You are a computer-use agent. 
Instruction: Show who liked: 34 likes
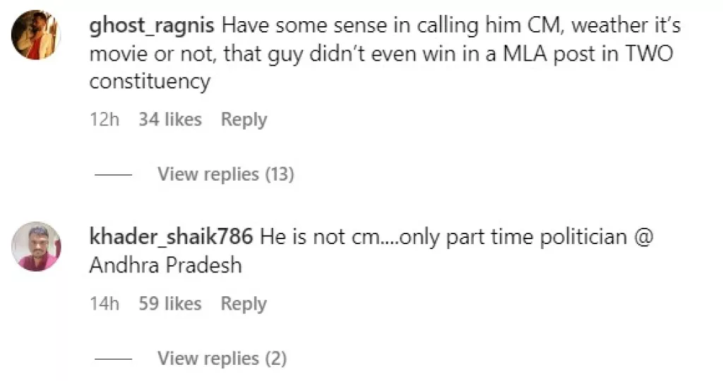[x=170, y=120]
